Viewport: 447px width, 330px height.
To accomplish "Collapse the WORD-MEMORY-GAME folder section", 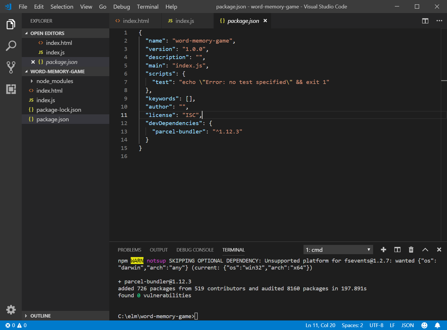I will (66, 71).
